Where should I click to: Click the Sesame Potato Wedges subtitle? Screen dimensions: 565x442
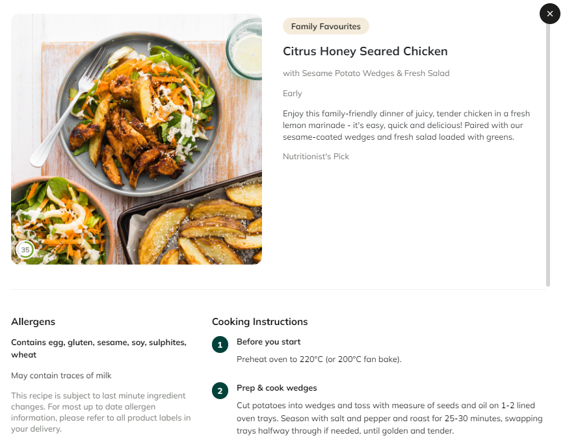click(x=366, y=73)
